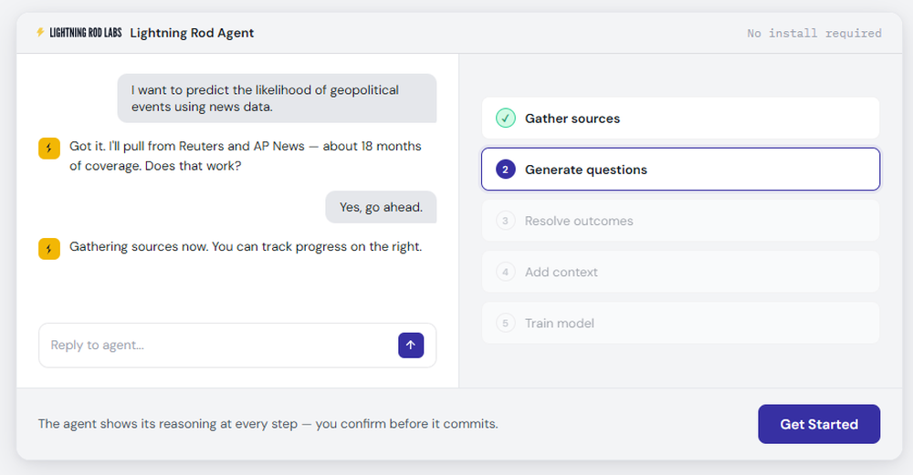This screenshot has height=475, width=913.
Task: Click the step 3 circle for Resolve outcomes
Action: (x=506, y=221)
